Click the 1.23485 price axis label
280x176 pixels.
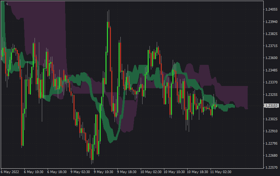tap(271, 70)
